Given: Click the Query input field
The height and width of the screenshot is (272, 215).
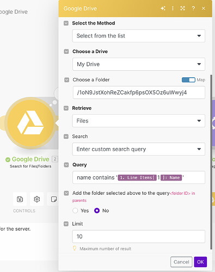Looking at the screenshot, I should [139, 177].
